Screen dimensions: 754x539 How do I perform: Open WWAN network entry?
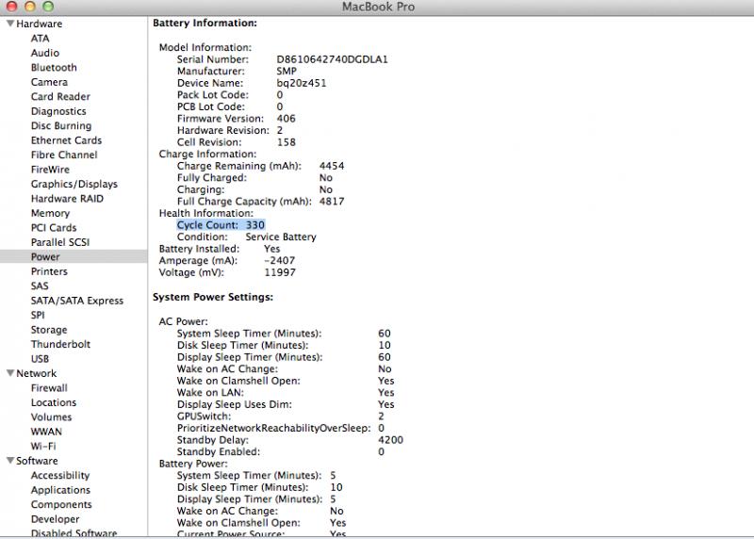point(46,432)
